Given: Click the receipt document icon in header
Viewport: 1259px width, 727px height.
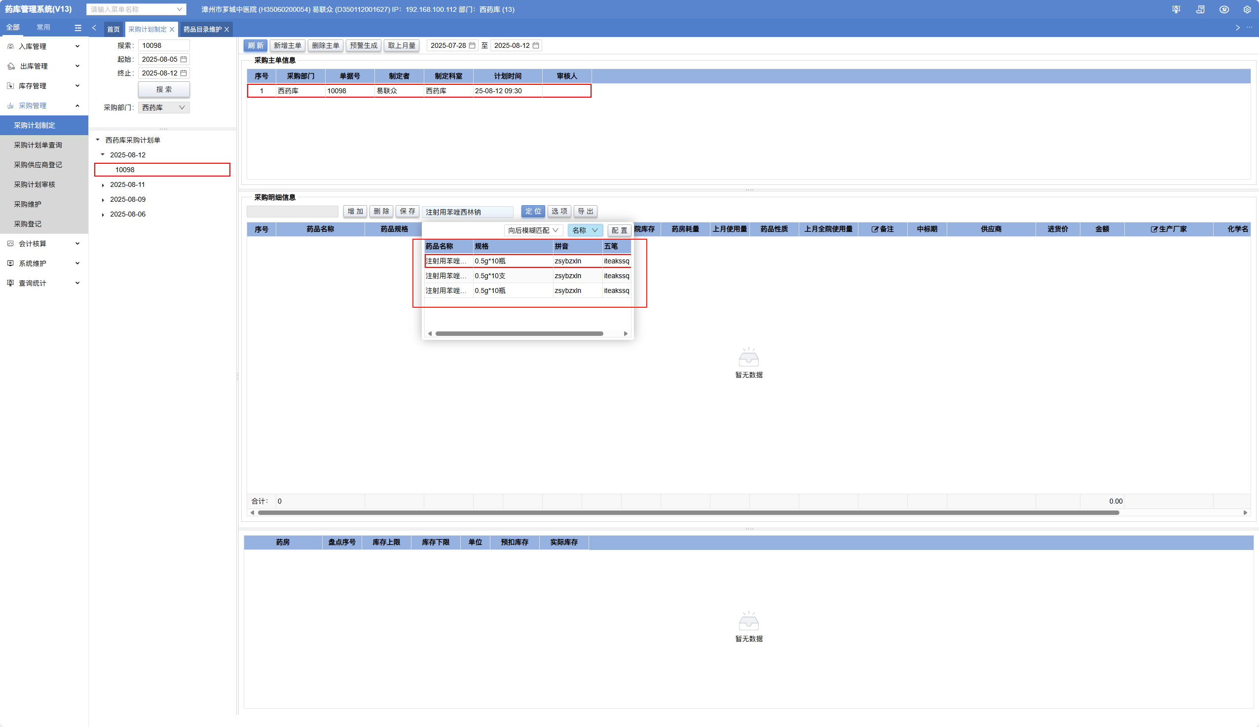Looking at the screenshot, I should pyautogui.click(x=1200, y=9).
